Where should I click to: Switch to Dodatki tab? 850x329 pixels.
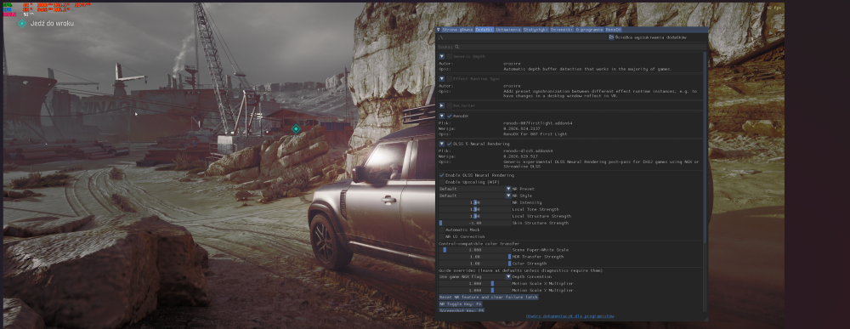pos(484,30)
